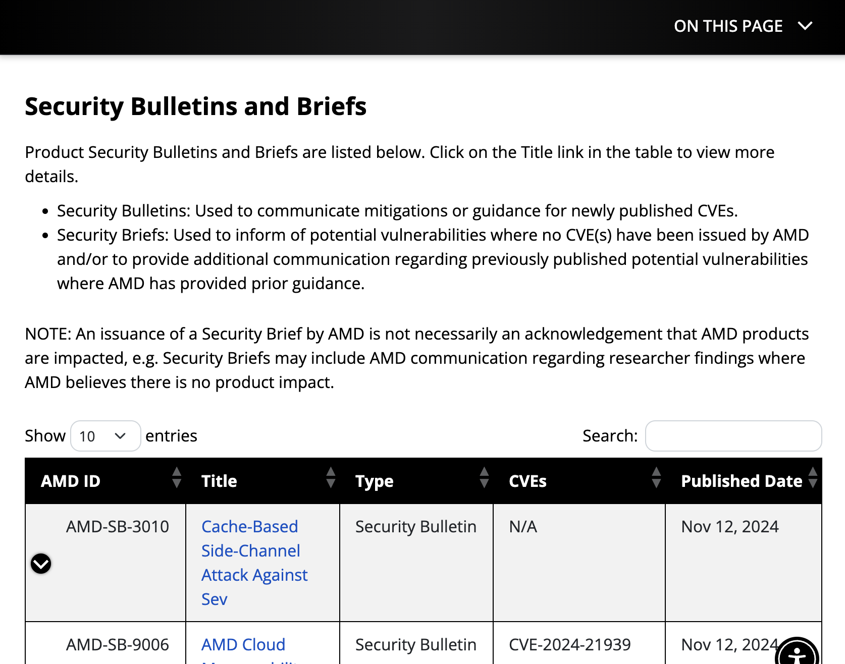Screen dimensions: 845x664
Task: Sort table by Published Date arrows
Action: 813,477
